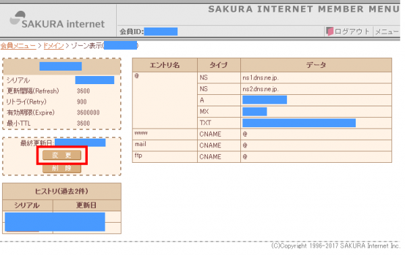Click the 削除 button
The width and height of the screenshot is (405, 255).
click(x=61, y=168)
